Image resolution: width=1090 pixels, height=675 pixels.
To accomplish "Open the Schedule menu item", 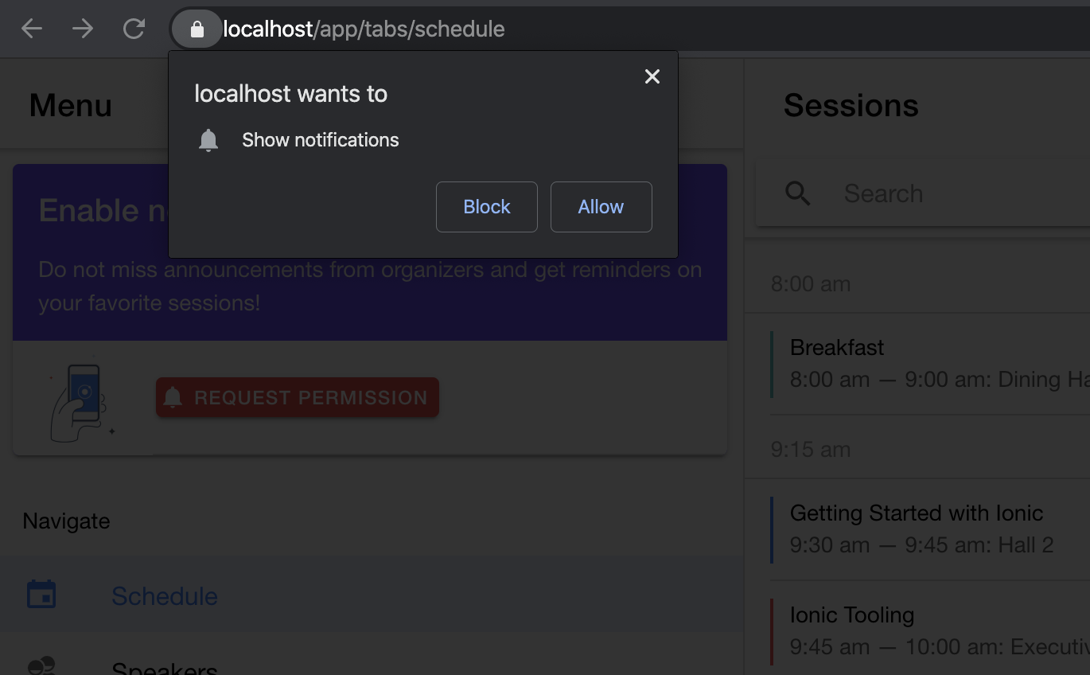I will (x=372, y=595).
